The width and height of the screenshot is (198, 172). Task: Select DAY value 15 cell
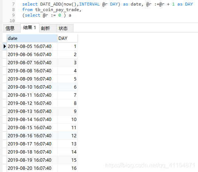tap(68, 160)
